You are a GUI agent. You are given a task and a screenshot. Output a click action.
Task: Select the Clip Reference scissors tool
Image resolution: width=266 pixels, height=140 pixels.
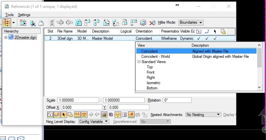click(33, 23)
